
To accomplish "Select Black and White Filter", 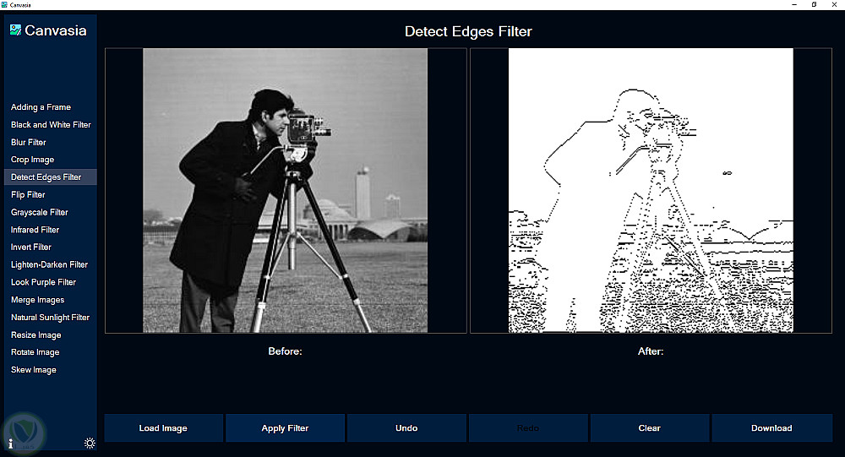I will (51, 124).
